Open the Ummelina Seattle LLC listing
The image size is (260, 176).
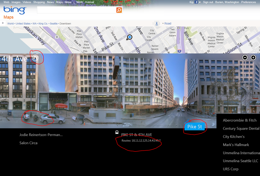[x=240, y=161]
